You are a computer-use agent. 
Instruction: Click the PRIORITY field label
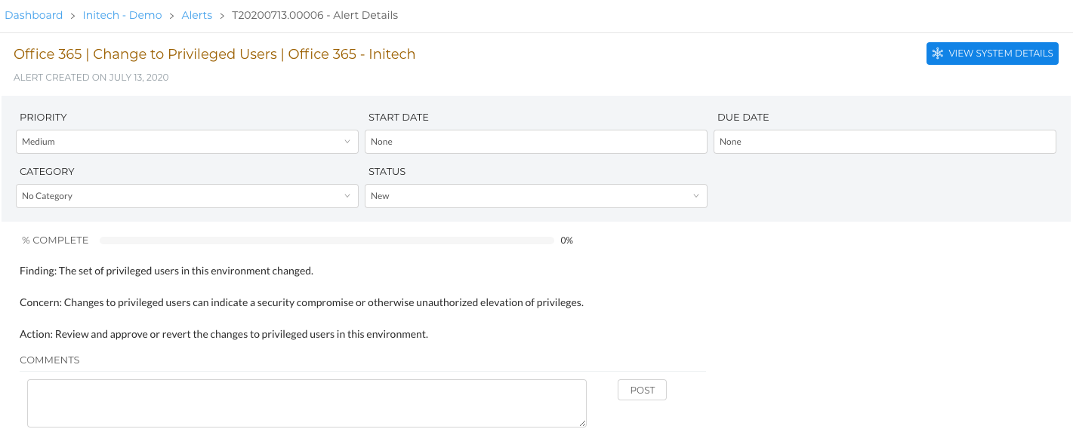click(x=43, y=118)
